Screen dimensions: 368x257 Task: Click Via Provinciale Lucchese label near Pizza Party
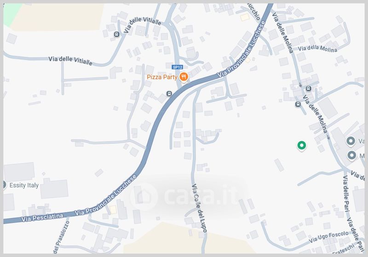tap(241, 49)
